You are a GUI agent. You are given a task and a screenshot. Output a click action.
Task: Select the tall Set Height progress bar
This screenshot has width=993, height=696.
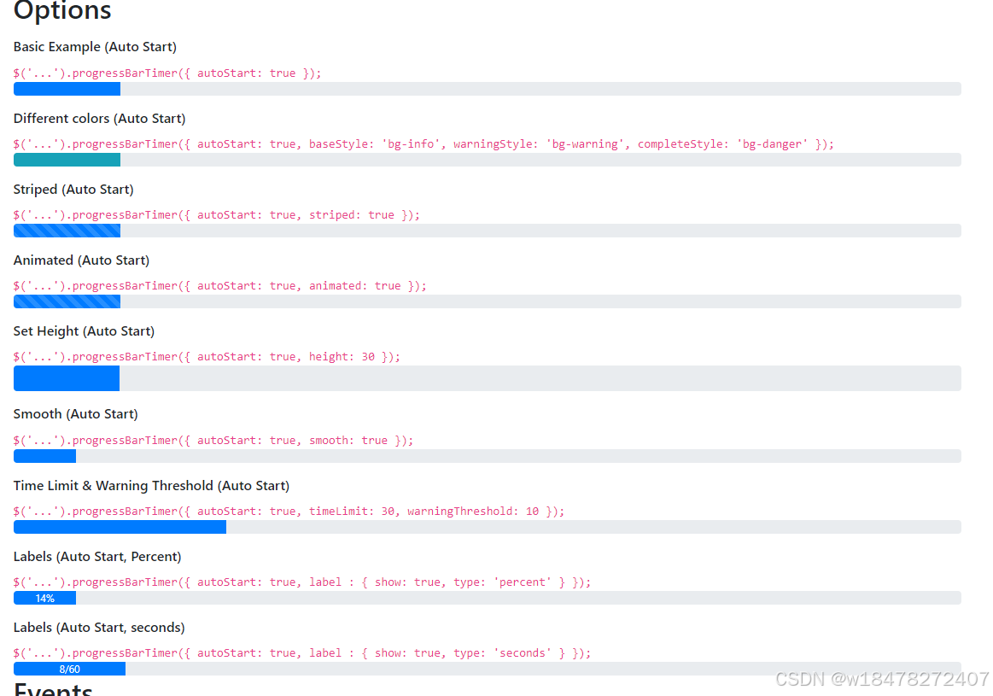pos(66,378)
